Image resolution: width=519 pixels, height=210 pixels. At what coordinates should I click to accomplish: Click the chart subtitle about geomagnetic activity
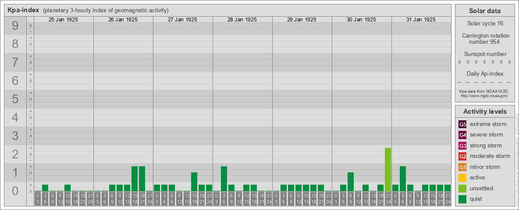coord(106,10)
